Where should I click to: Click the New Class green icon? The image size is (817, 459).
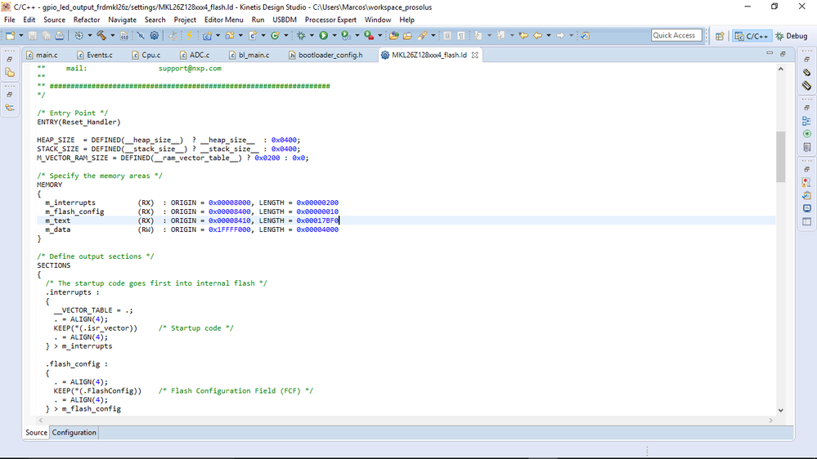pos(275,35)
